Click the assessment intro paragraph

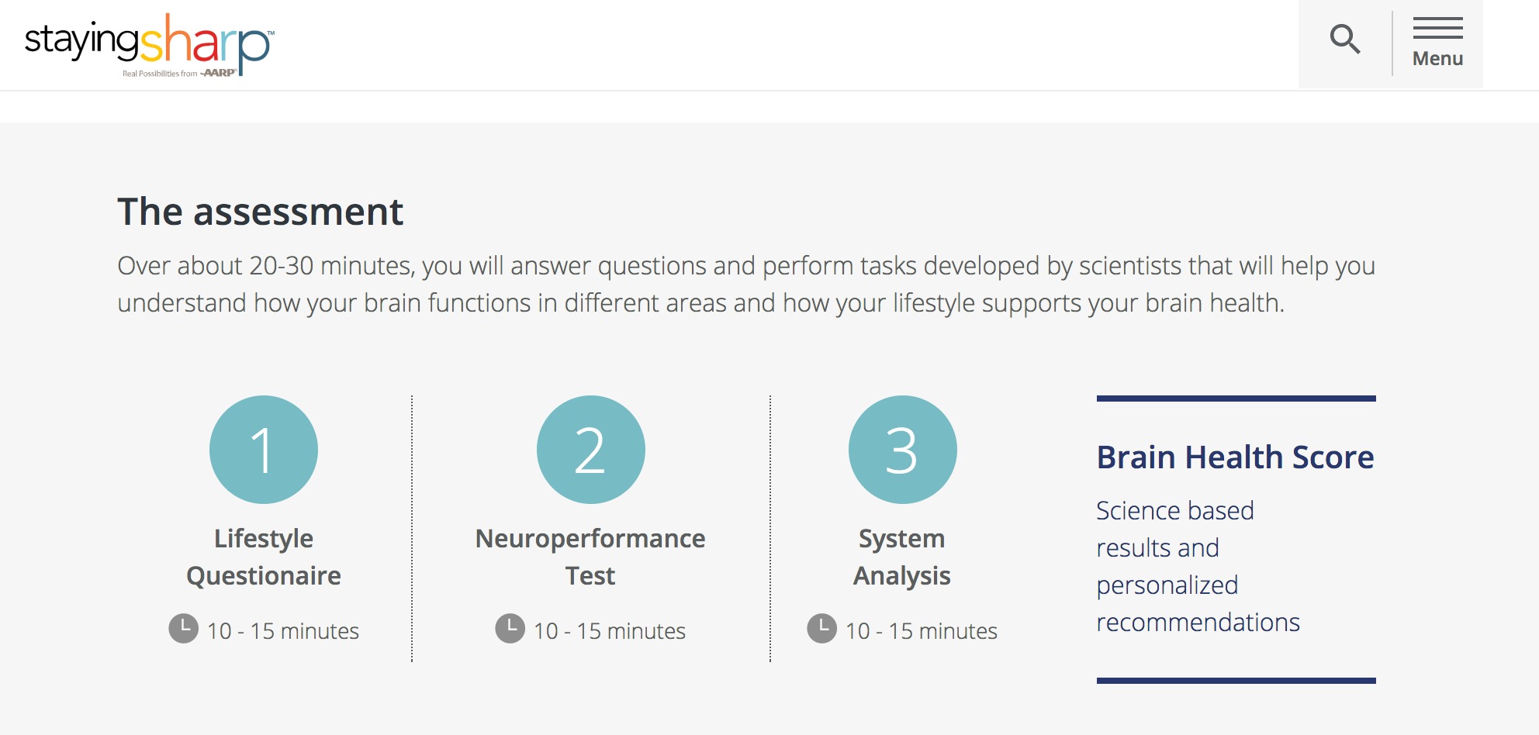pyautogui.click(x=746, y=285)
